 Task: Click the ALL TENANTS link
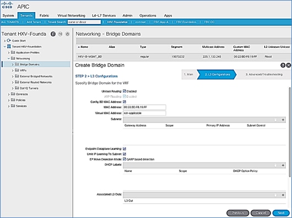click(x=10, y=22)
